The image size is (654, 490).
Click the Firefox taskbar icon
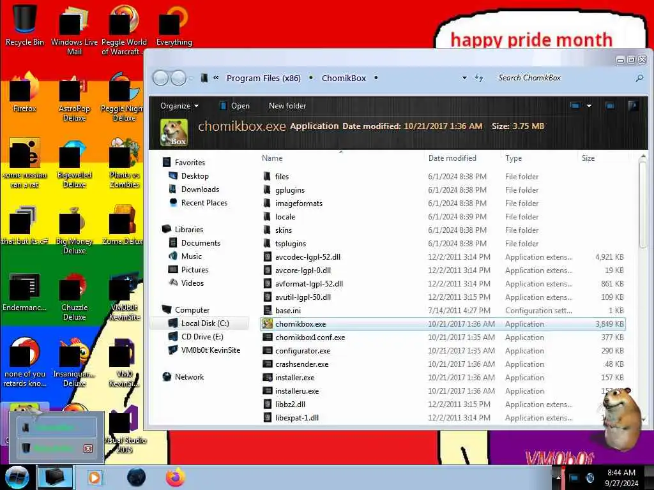(x=175, y=477)
